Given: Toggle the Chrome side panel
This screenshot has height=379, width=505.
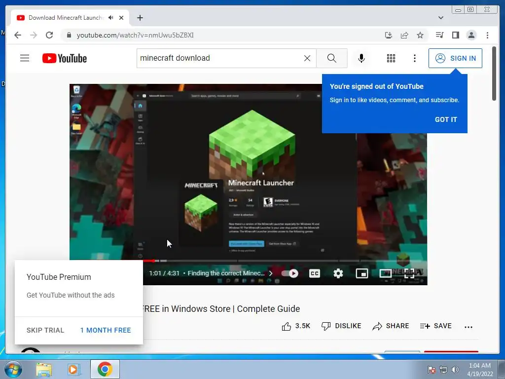Looking at the screenshot, I should (455, 35).
